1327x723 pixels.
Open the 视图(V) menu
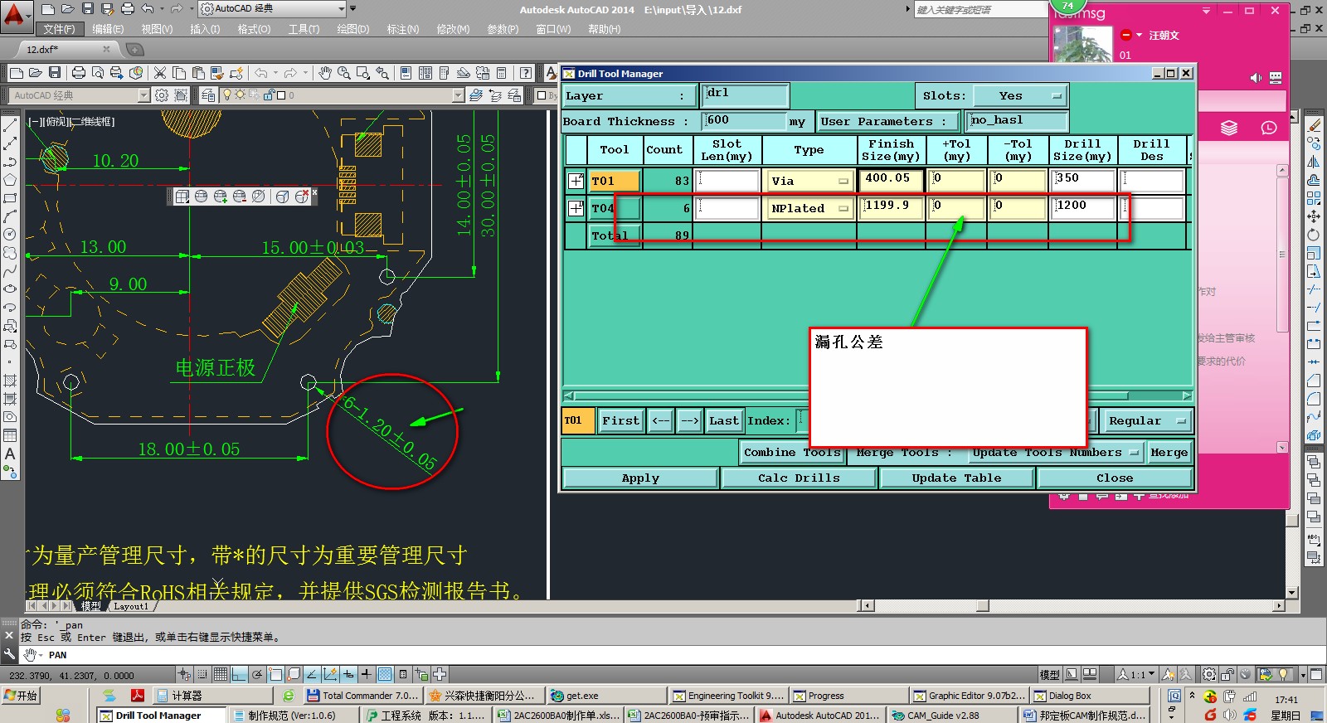tap(157, 29)
